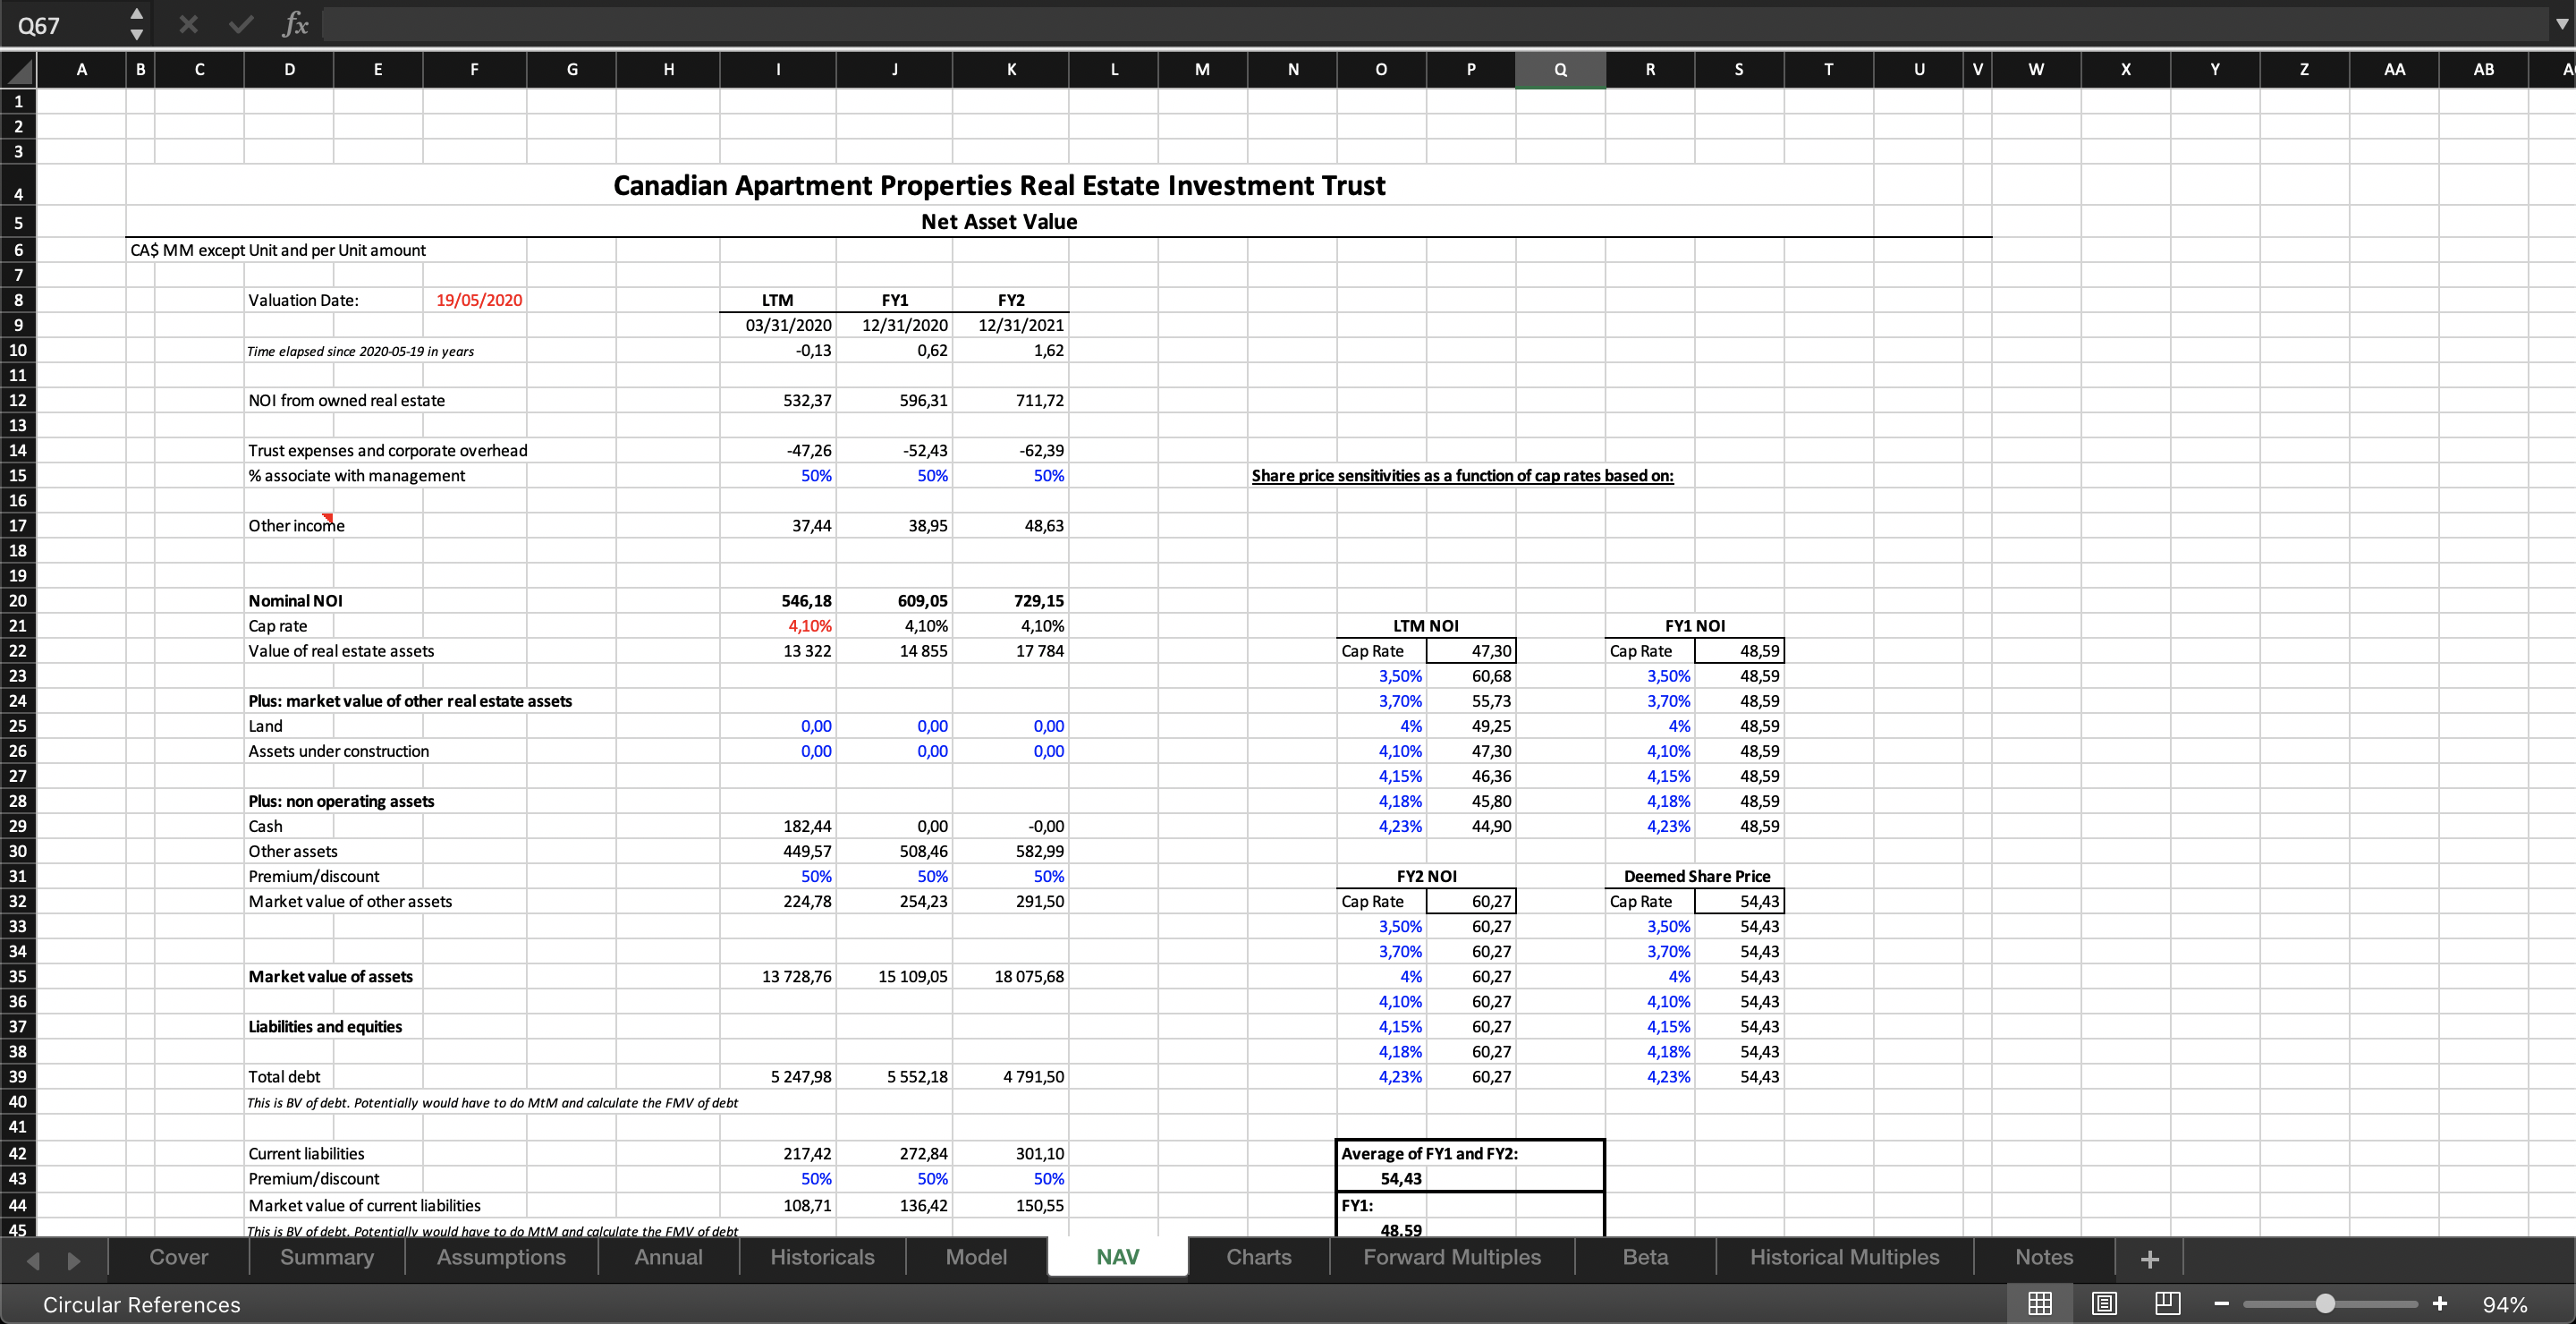Click Net Asset Value subtitle cell

coord(999,222)
